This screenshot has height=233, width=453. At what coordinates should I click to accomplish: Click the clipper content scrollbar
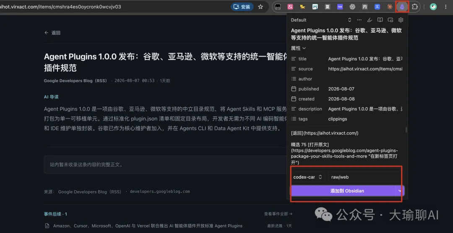406,130
